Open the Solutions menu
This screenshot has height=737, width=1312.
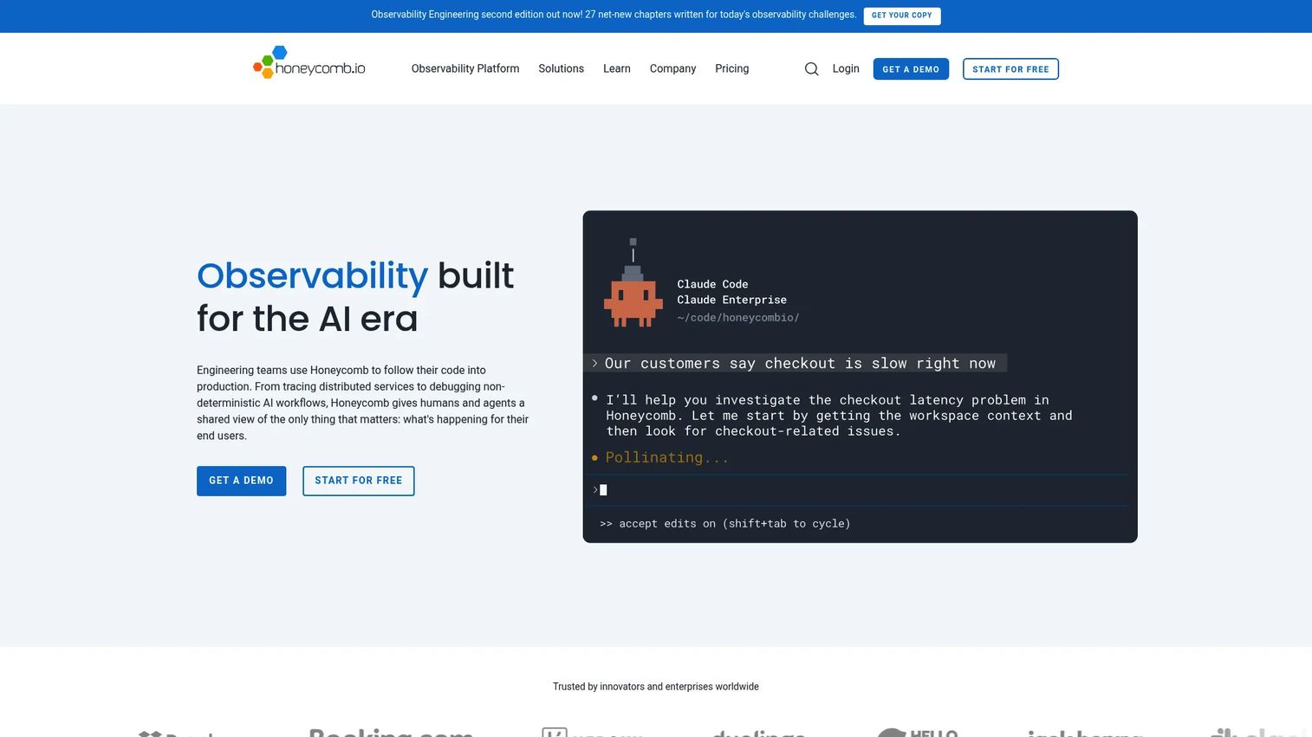point(561,68)
